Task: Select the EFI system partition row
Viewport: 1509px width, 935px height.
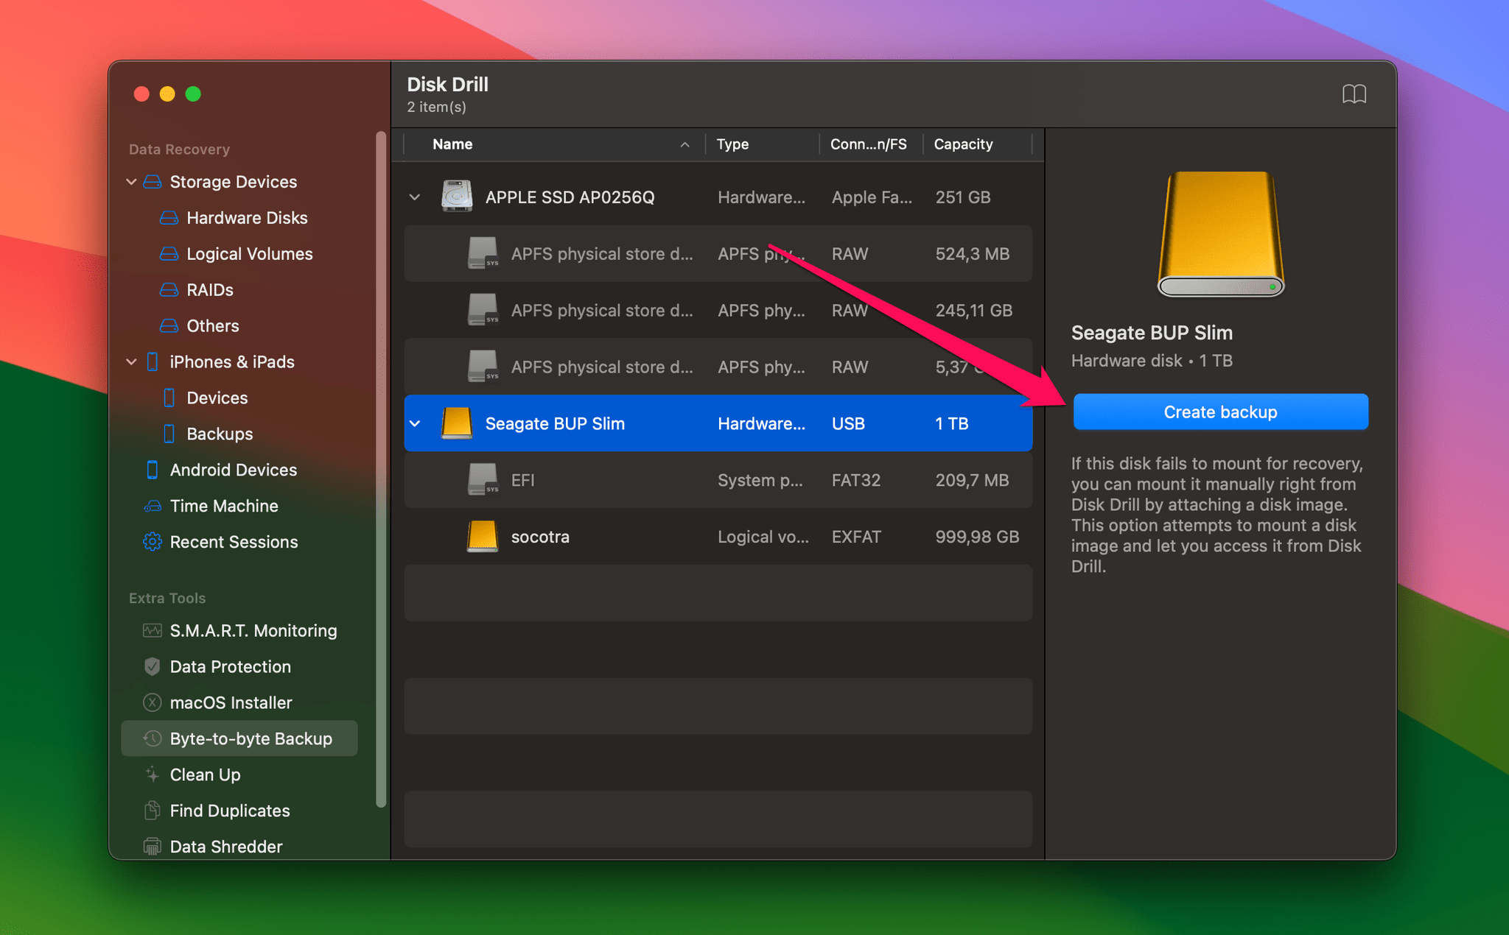Action: [x=523, y=480]
